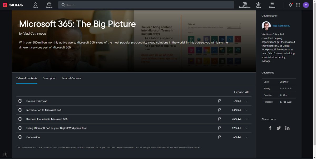Screen dimensions: 316x159
Task: Expand Introduction to Microsoft 365 chevron
Action: 246,110
